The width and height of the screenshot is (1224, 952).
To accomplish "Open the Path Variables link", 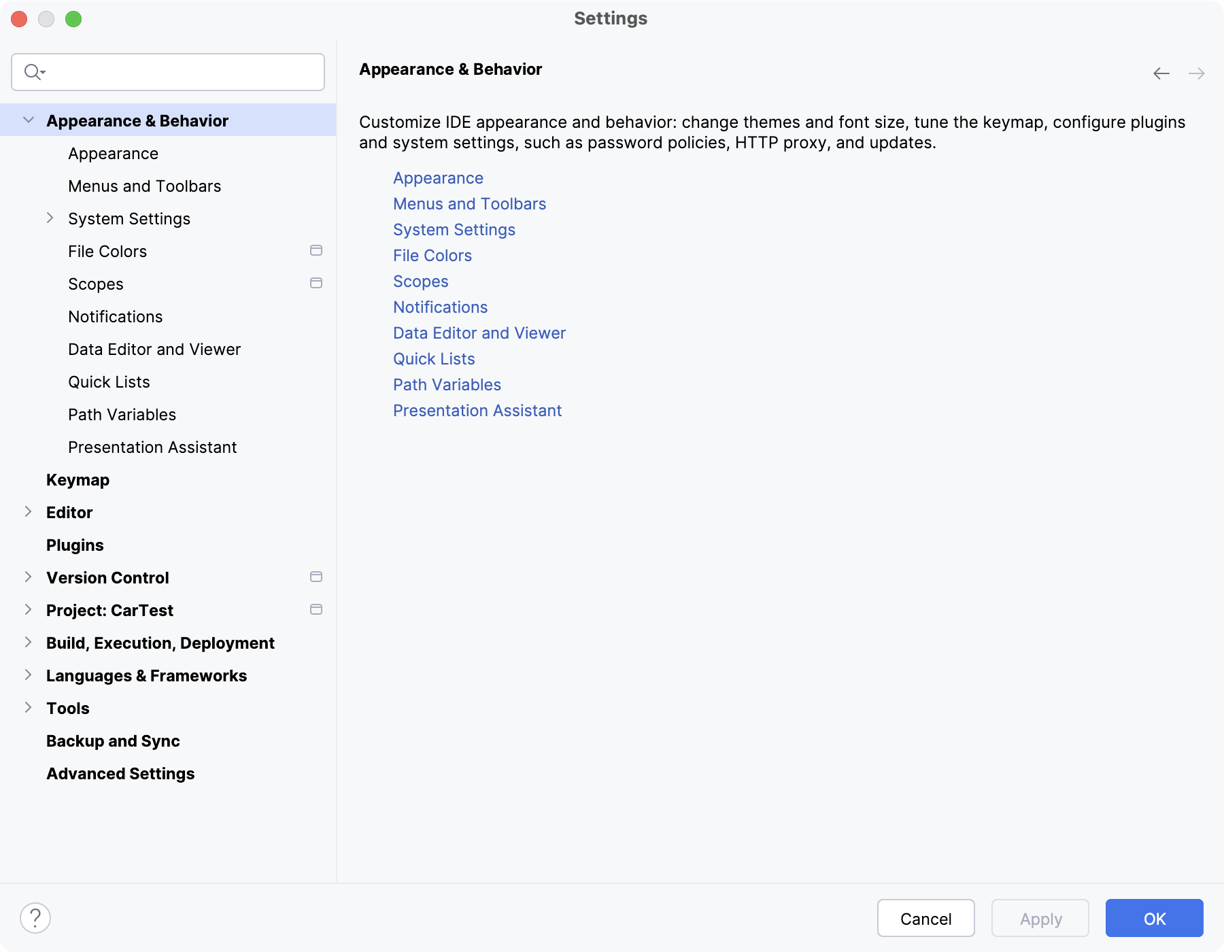I will (447, 384).
